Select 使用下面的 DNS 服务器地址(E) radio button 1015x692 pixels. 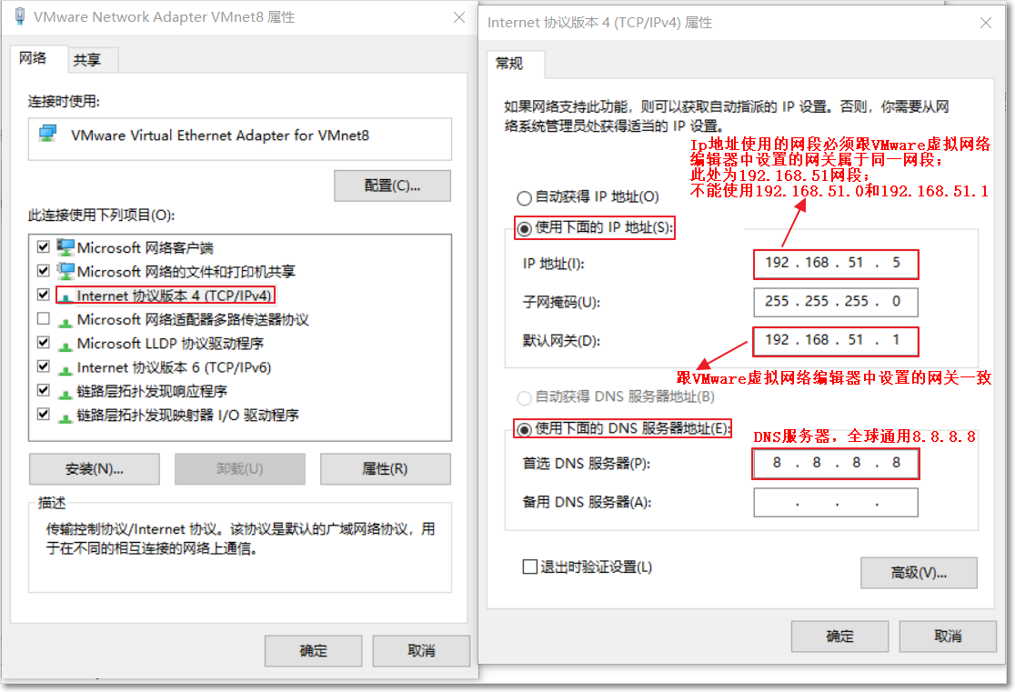pos(525,429)
